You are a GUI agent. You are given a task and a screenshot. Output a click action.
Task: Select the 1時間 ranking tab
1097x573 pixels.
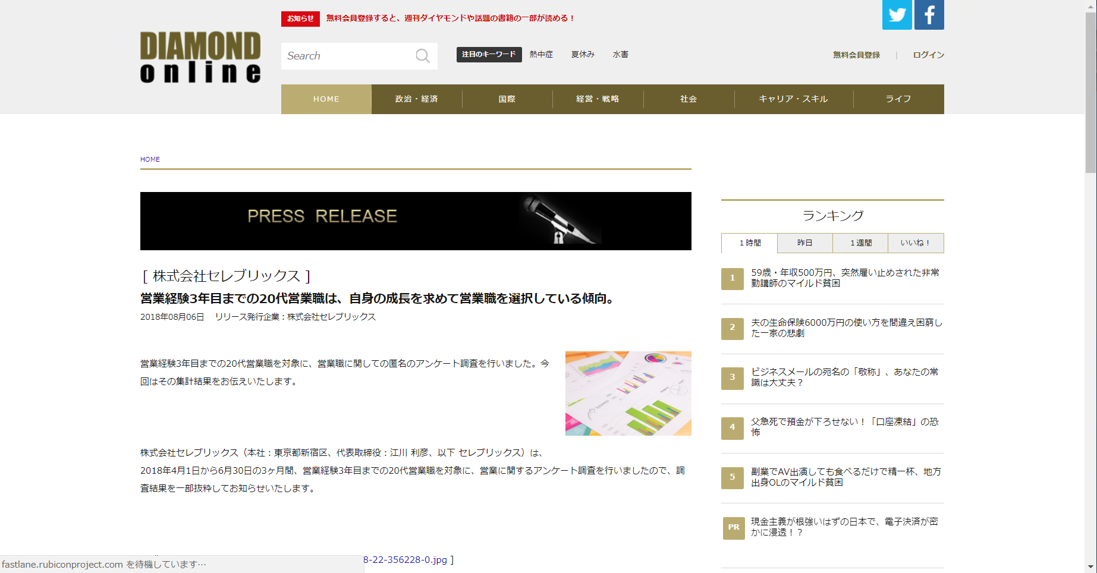pyautogui.click(x=750, y=243)
